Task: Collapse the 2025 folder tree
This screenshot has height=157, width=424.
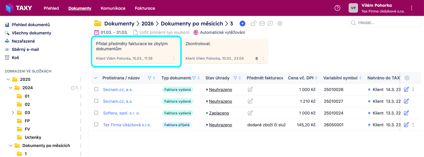Action: [x=8, y=79]
